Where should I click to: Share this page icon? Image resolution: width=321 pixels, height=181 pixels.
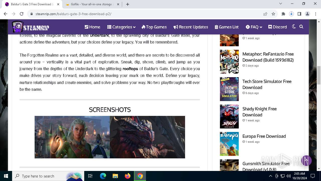[265, 14]
